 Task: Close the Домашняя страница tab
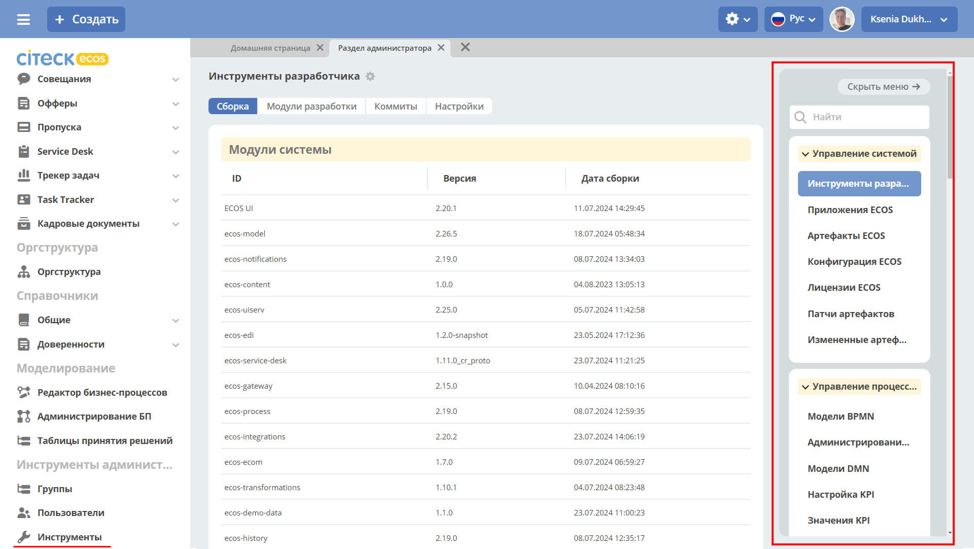pyautogui.click(x=320, y=48)
